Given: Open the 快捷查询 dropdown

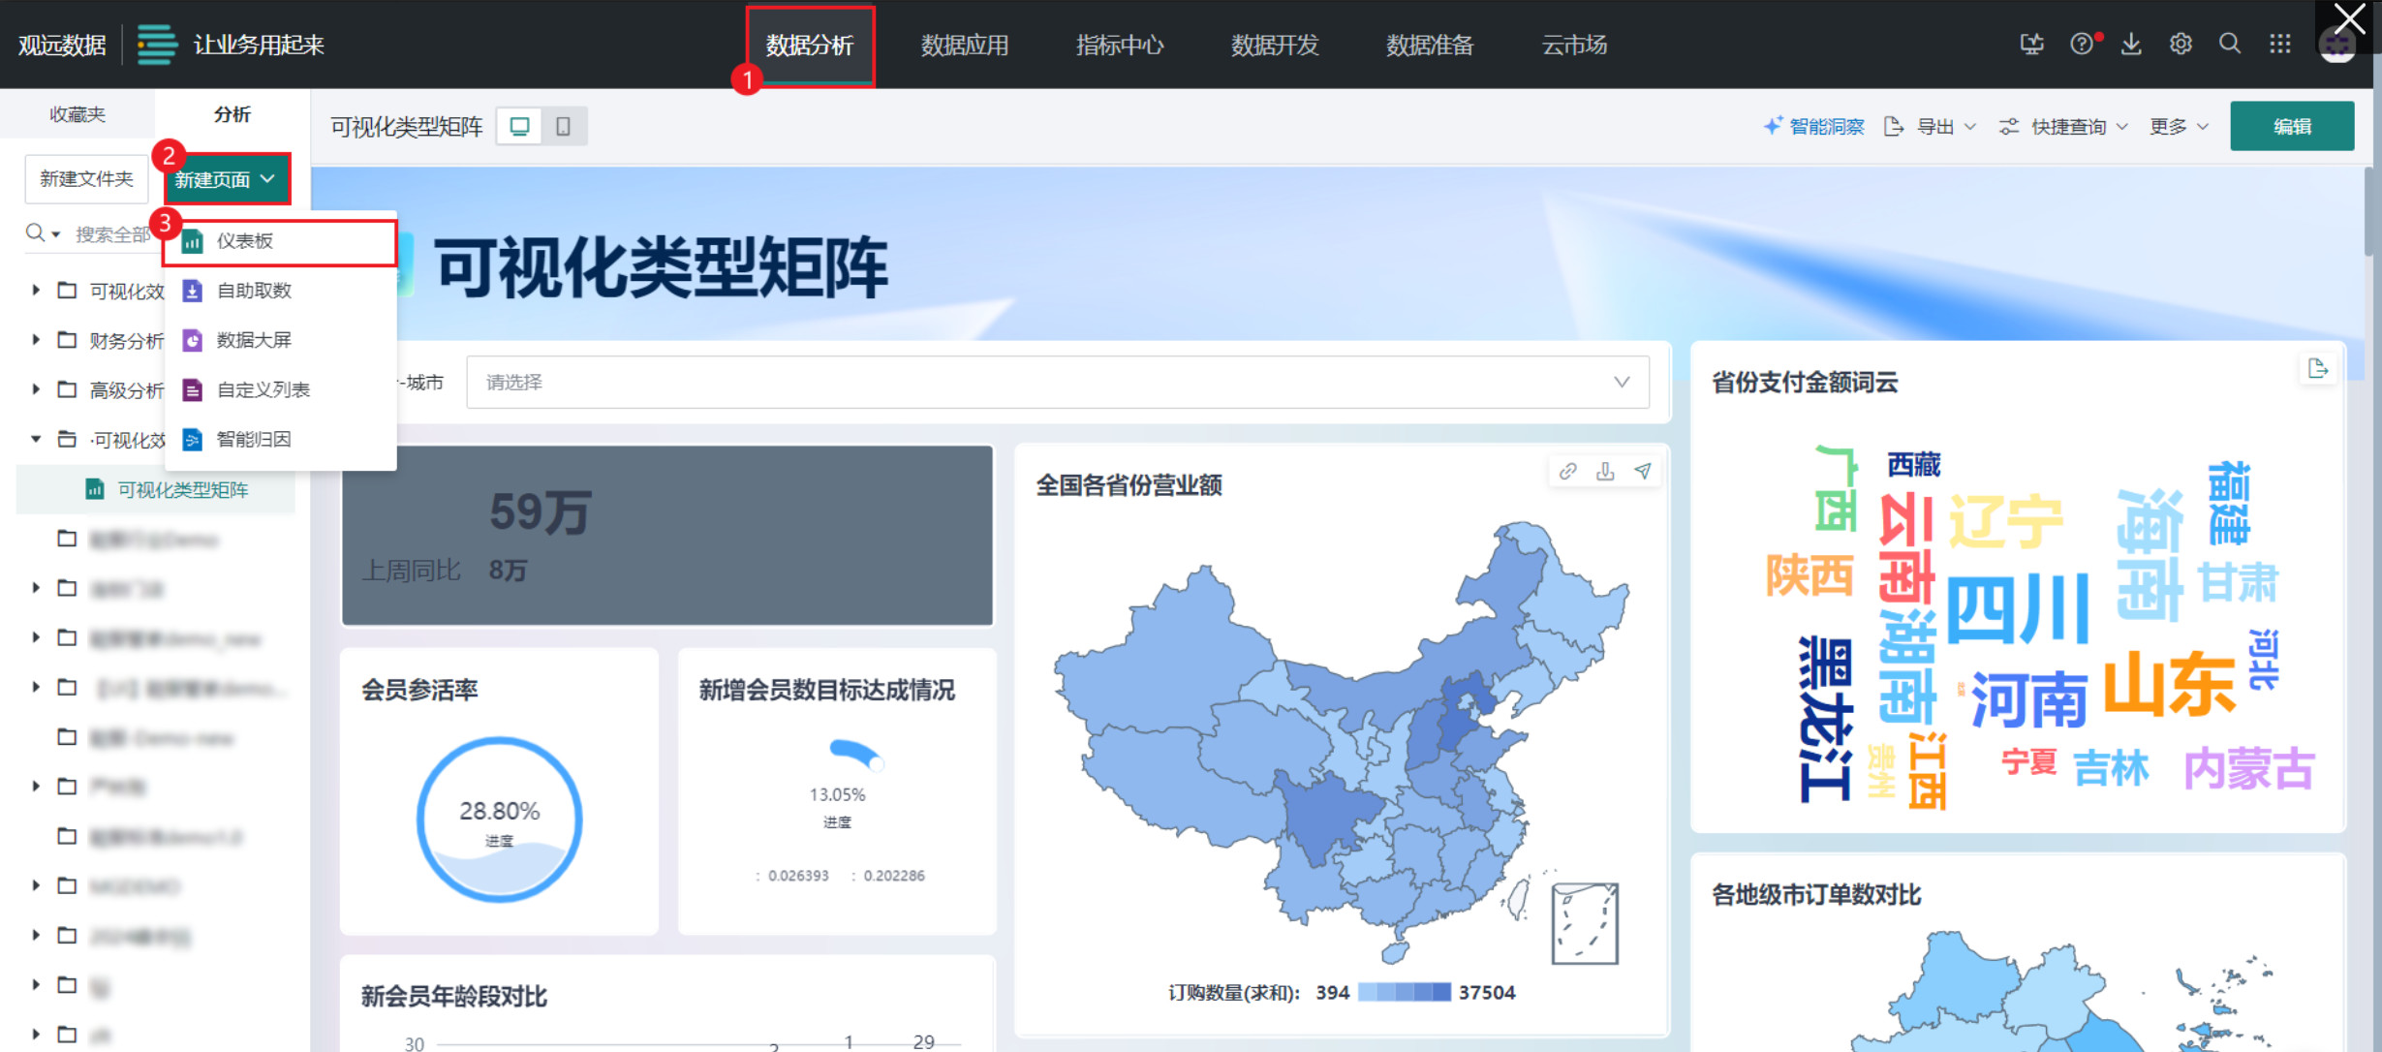Looking at the screenshot, I should coord(2068,127).
